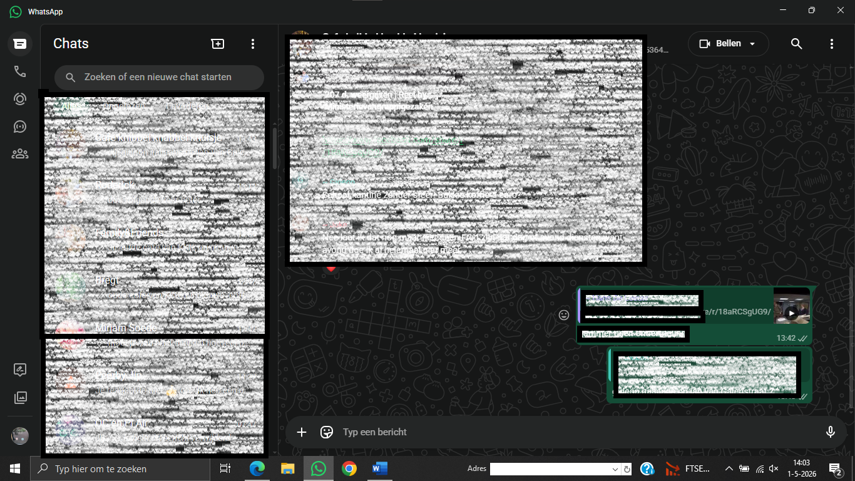Open the Communities people icon in sidebar
Image resolution: width=855 pixels, height=481 pixels.
pos(20,153)
